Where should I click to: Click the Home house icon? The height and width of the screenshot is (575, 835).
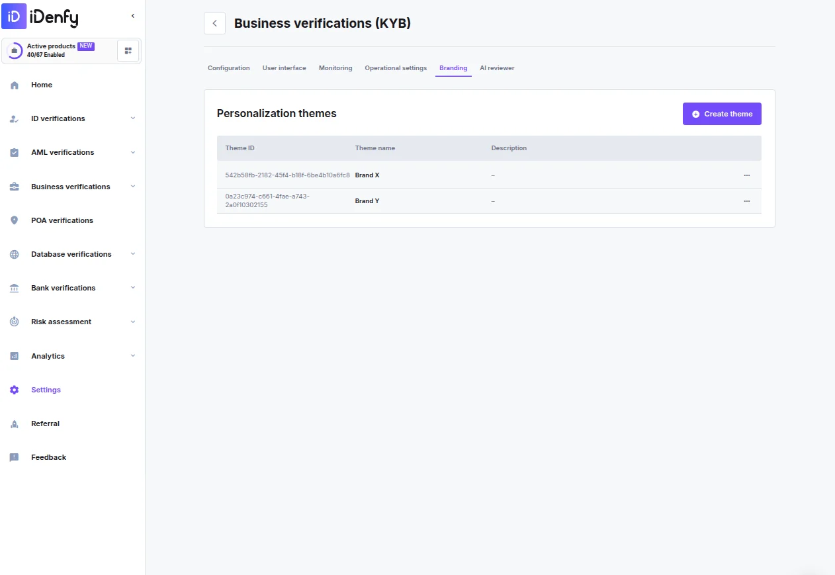coord(15,85)
